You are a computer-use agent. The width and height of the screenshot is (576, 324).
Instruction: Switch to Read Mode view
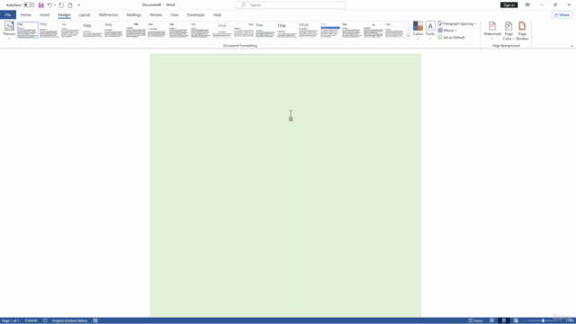click(492, 320)
